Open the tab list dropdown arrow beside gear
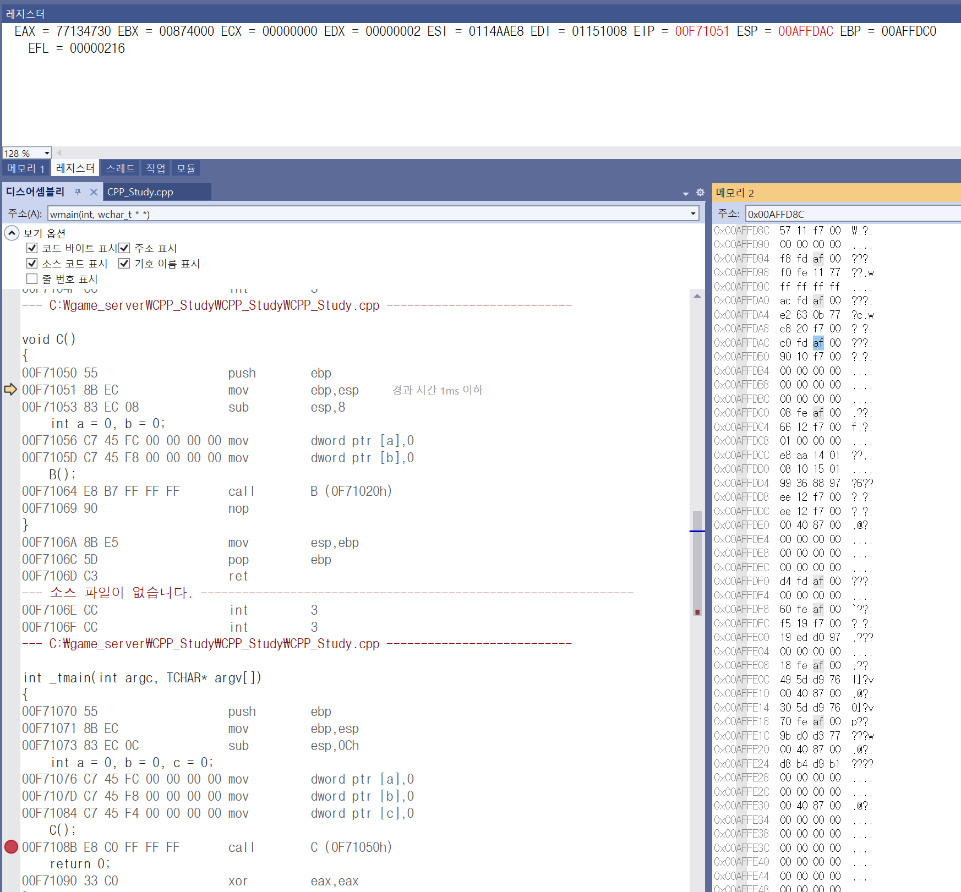 pos(685,193)
